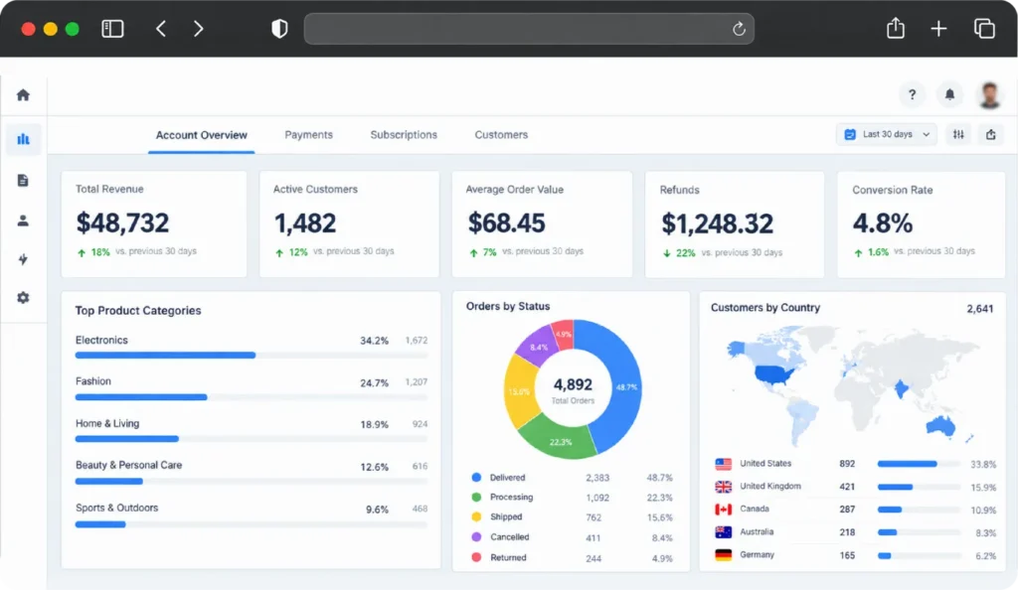Select the Delivered legend color dot
This screenshot has height=590, width=1018.
[x=476, y=477]
